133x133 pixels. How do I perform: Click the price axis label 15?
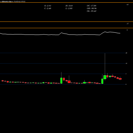coord(126,53)
